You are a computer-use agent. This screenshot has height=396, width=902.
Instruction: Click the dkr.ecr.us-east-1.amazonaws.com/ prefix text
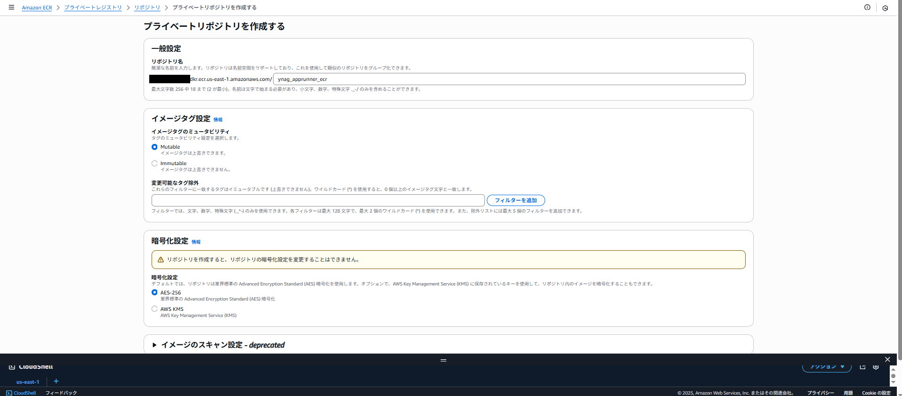(231, 79)
